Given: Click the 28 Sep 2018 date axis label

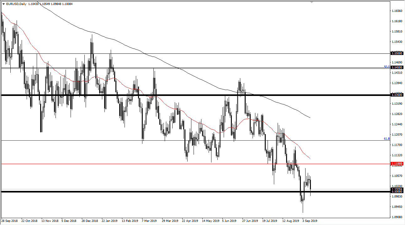Looking at the screenshot, I should coord(10,220).
